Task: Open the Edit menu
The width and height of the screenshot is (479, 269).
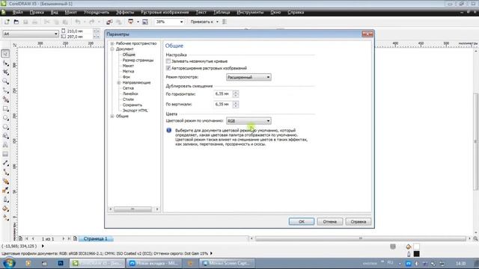Action: (x=37, y=12)
